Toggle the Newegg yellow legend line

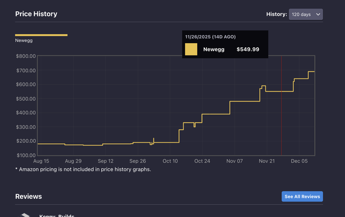click(41, 35)
